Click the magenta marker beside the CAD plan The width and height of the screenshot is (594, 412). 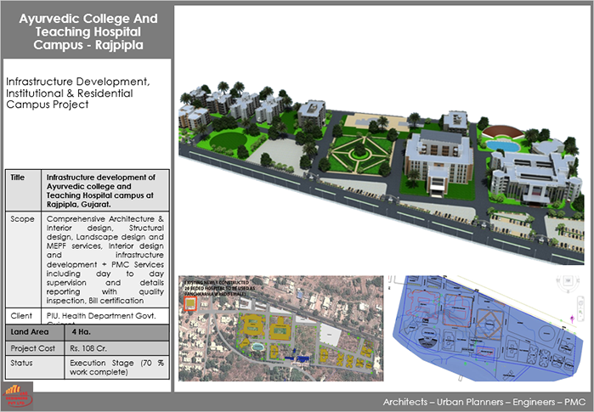point(572,319)
